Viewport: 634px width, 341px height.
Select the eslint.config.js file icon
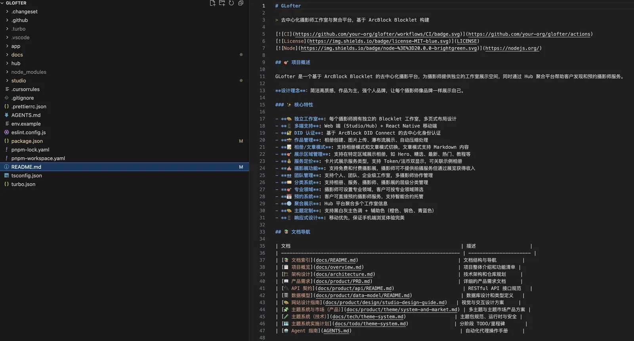click(7, 132)
